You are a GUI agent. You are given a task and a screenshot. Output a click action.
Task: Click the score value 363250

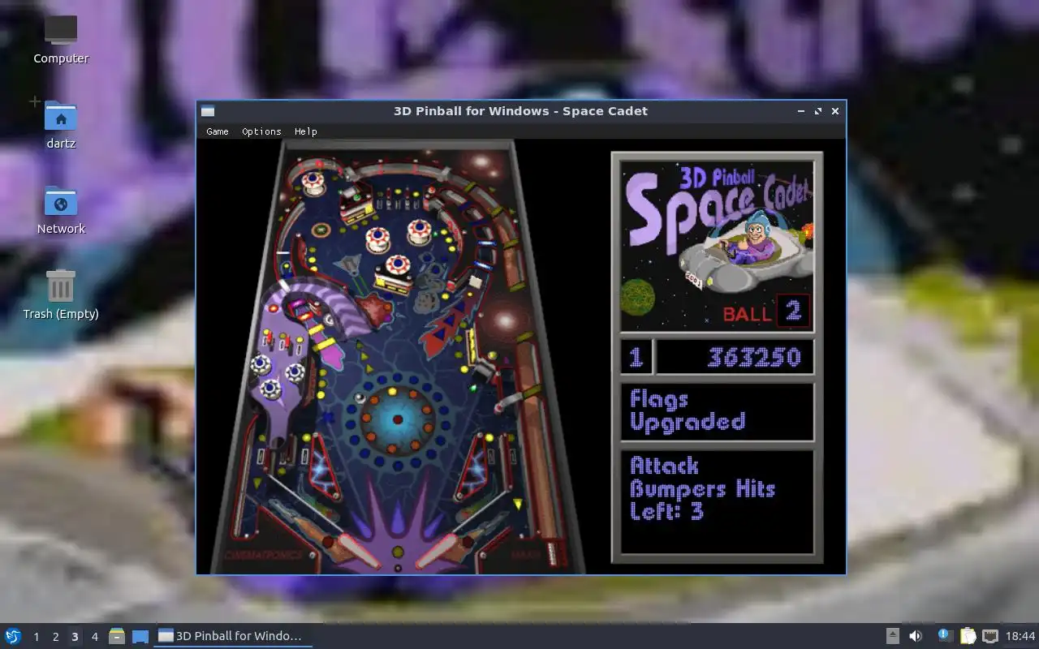point(754,357)
